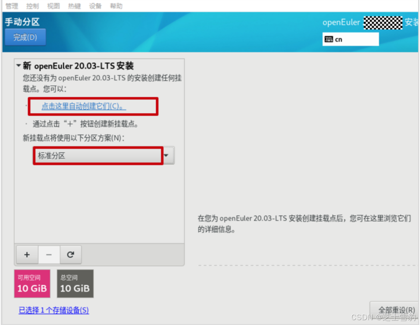Click the plus icon to add mount point
The image size is (420, 325).
27,255
